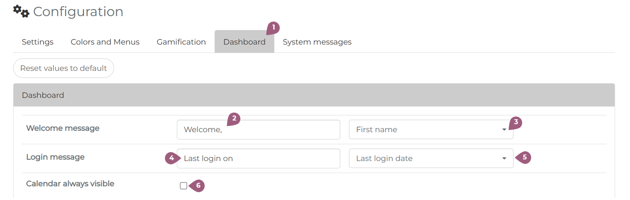This screenshot has width=630, height=200.
Task: Click callout marker number 1
Action: point(274,27)
